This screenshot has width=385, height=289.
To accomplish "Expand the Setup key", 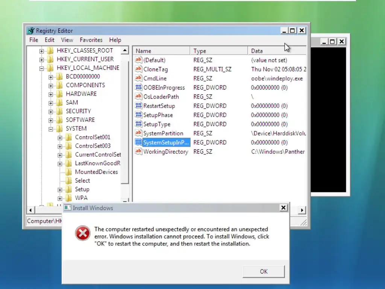I will (60, 190).
